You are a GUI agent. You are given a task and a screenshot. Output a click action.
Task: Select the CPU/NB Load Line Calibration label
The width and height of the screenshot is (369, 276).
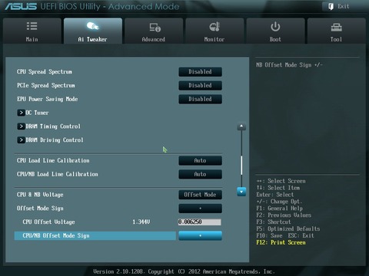(58, 174)
